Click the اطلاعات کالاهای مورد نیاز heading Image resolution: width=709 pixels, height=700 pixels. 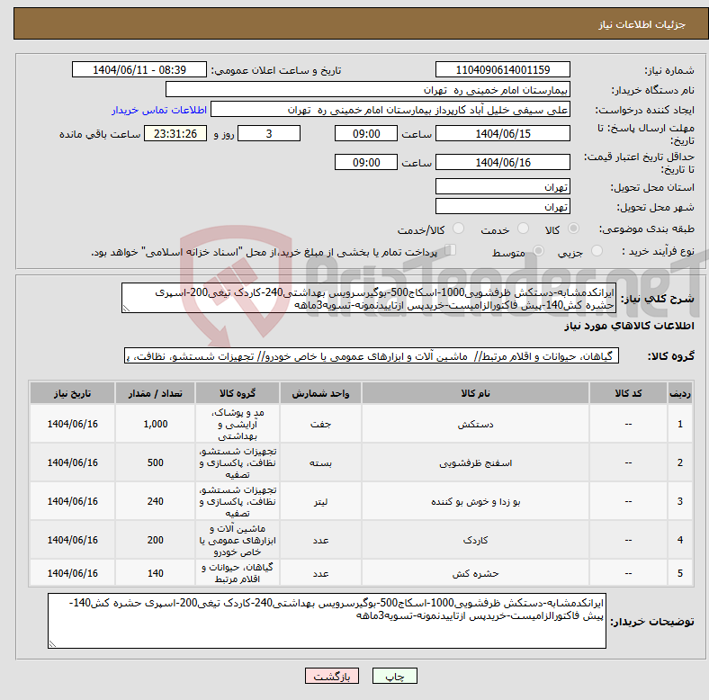629,326
